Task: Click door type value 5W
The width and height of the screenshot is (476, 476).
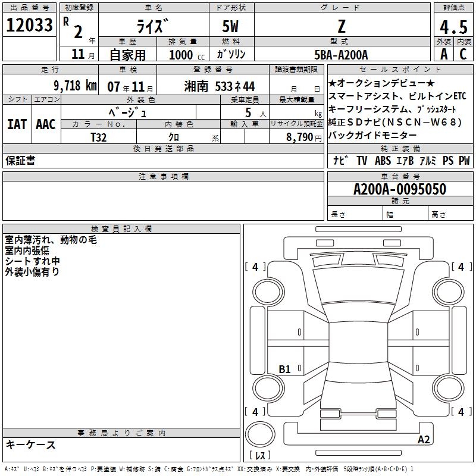Action: click(230, 26)
